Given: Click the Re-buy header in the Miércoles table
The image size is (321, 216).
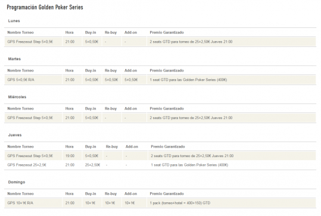Looking at the screenshot, I should click(111, 109).
